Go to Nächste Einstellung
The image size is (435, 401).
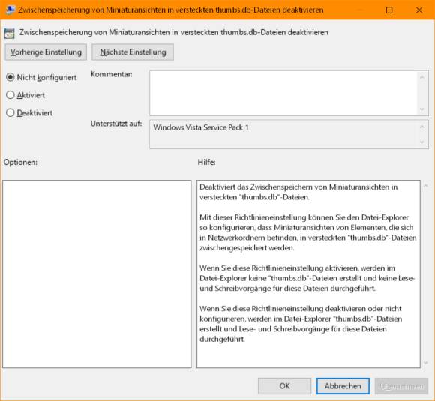tap(133, 52)
